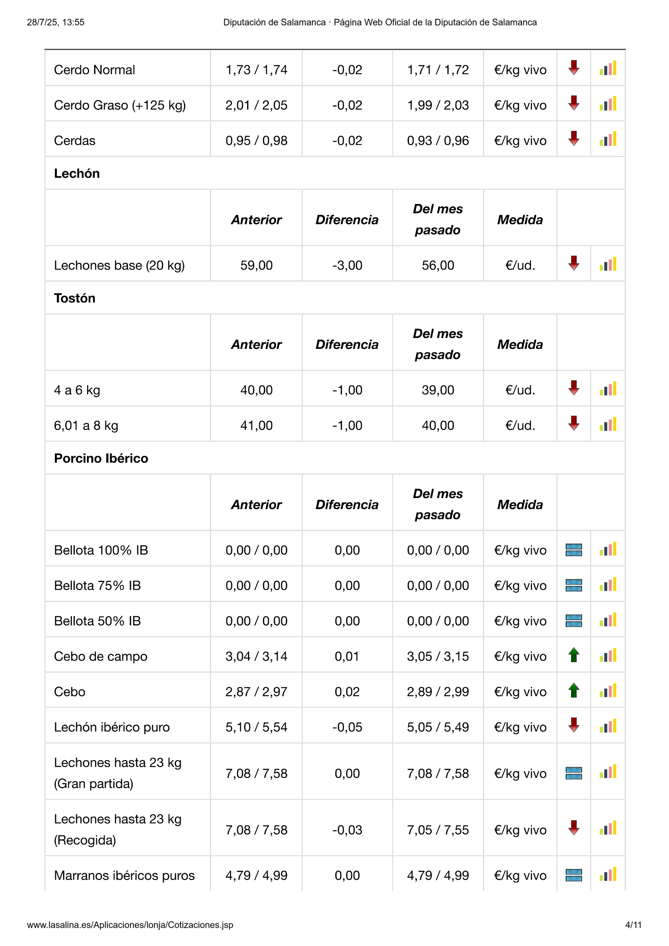This screenshot has height=946, width=669.
Task: Click the chart icon for Lechones hasta 23 kg (Recogida)
Action: coord(608,829)
